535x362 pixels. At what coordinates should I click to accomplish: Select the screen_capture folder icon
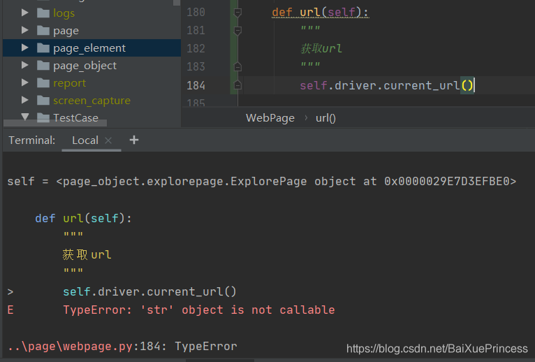pos(43,100)
